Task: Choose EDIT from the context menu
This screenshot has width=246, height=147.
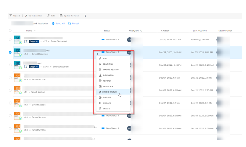Action: click(x=113, y=58)
